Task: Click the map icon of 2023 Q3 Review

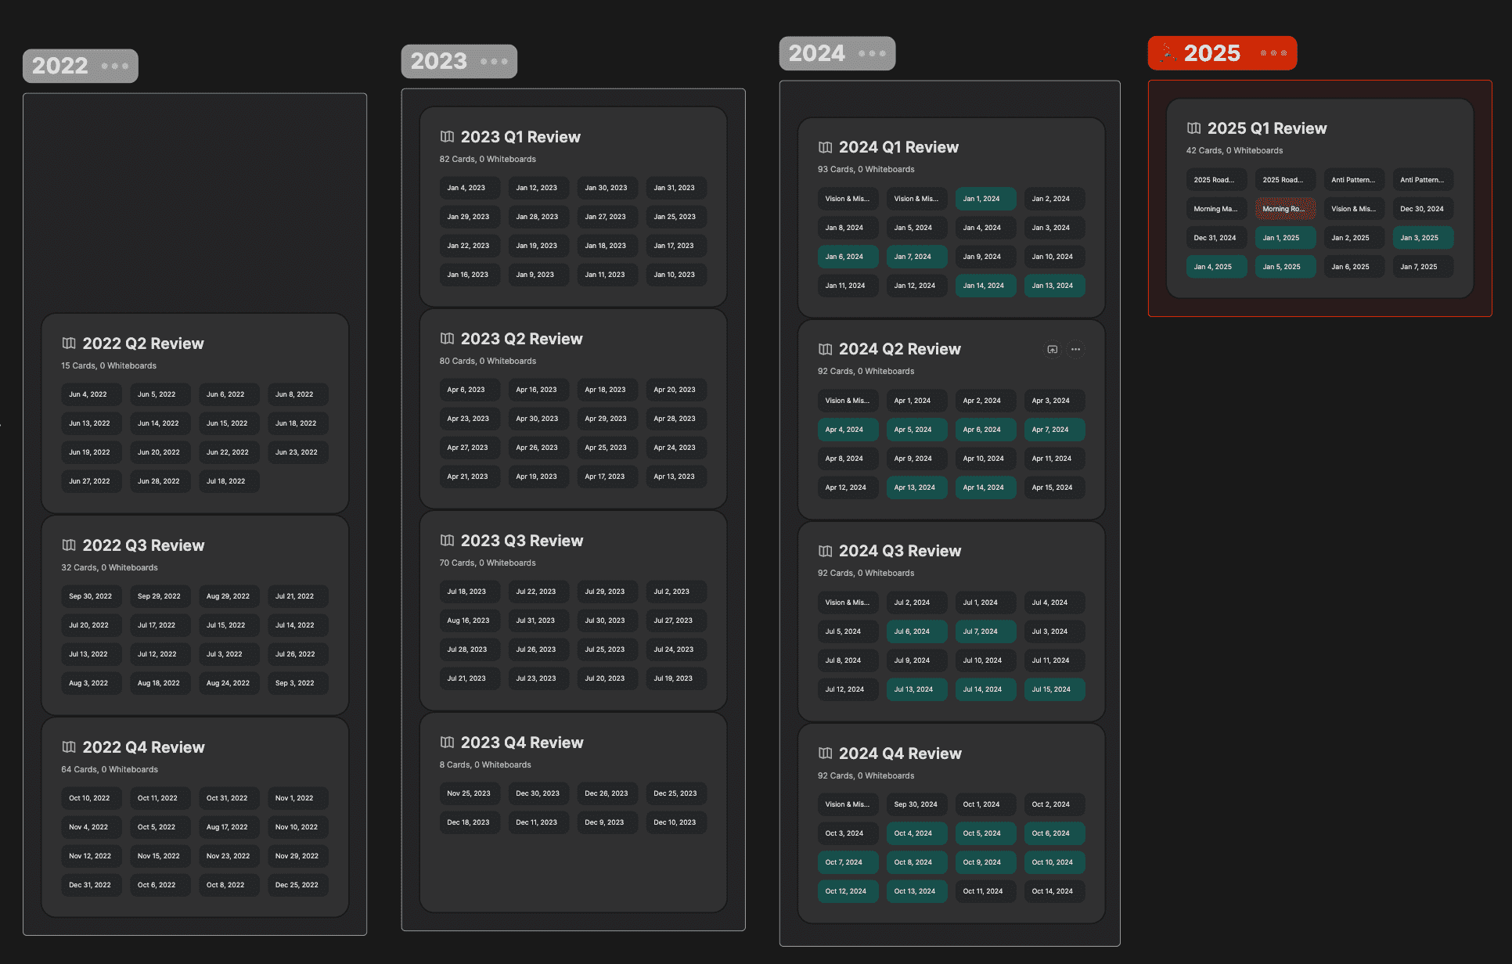Action: (x=447, y=541)
